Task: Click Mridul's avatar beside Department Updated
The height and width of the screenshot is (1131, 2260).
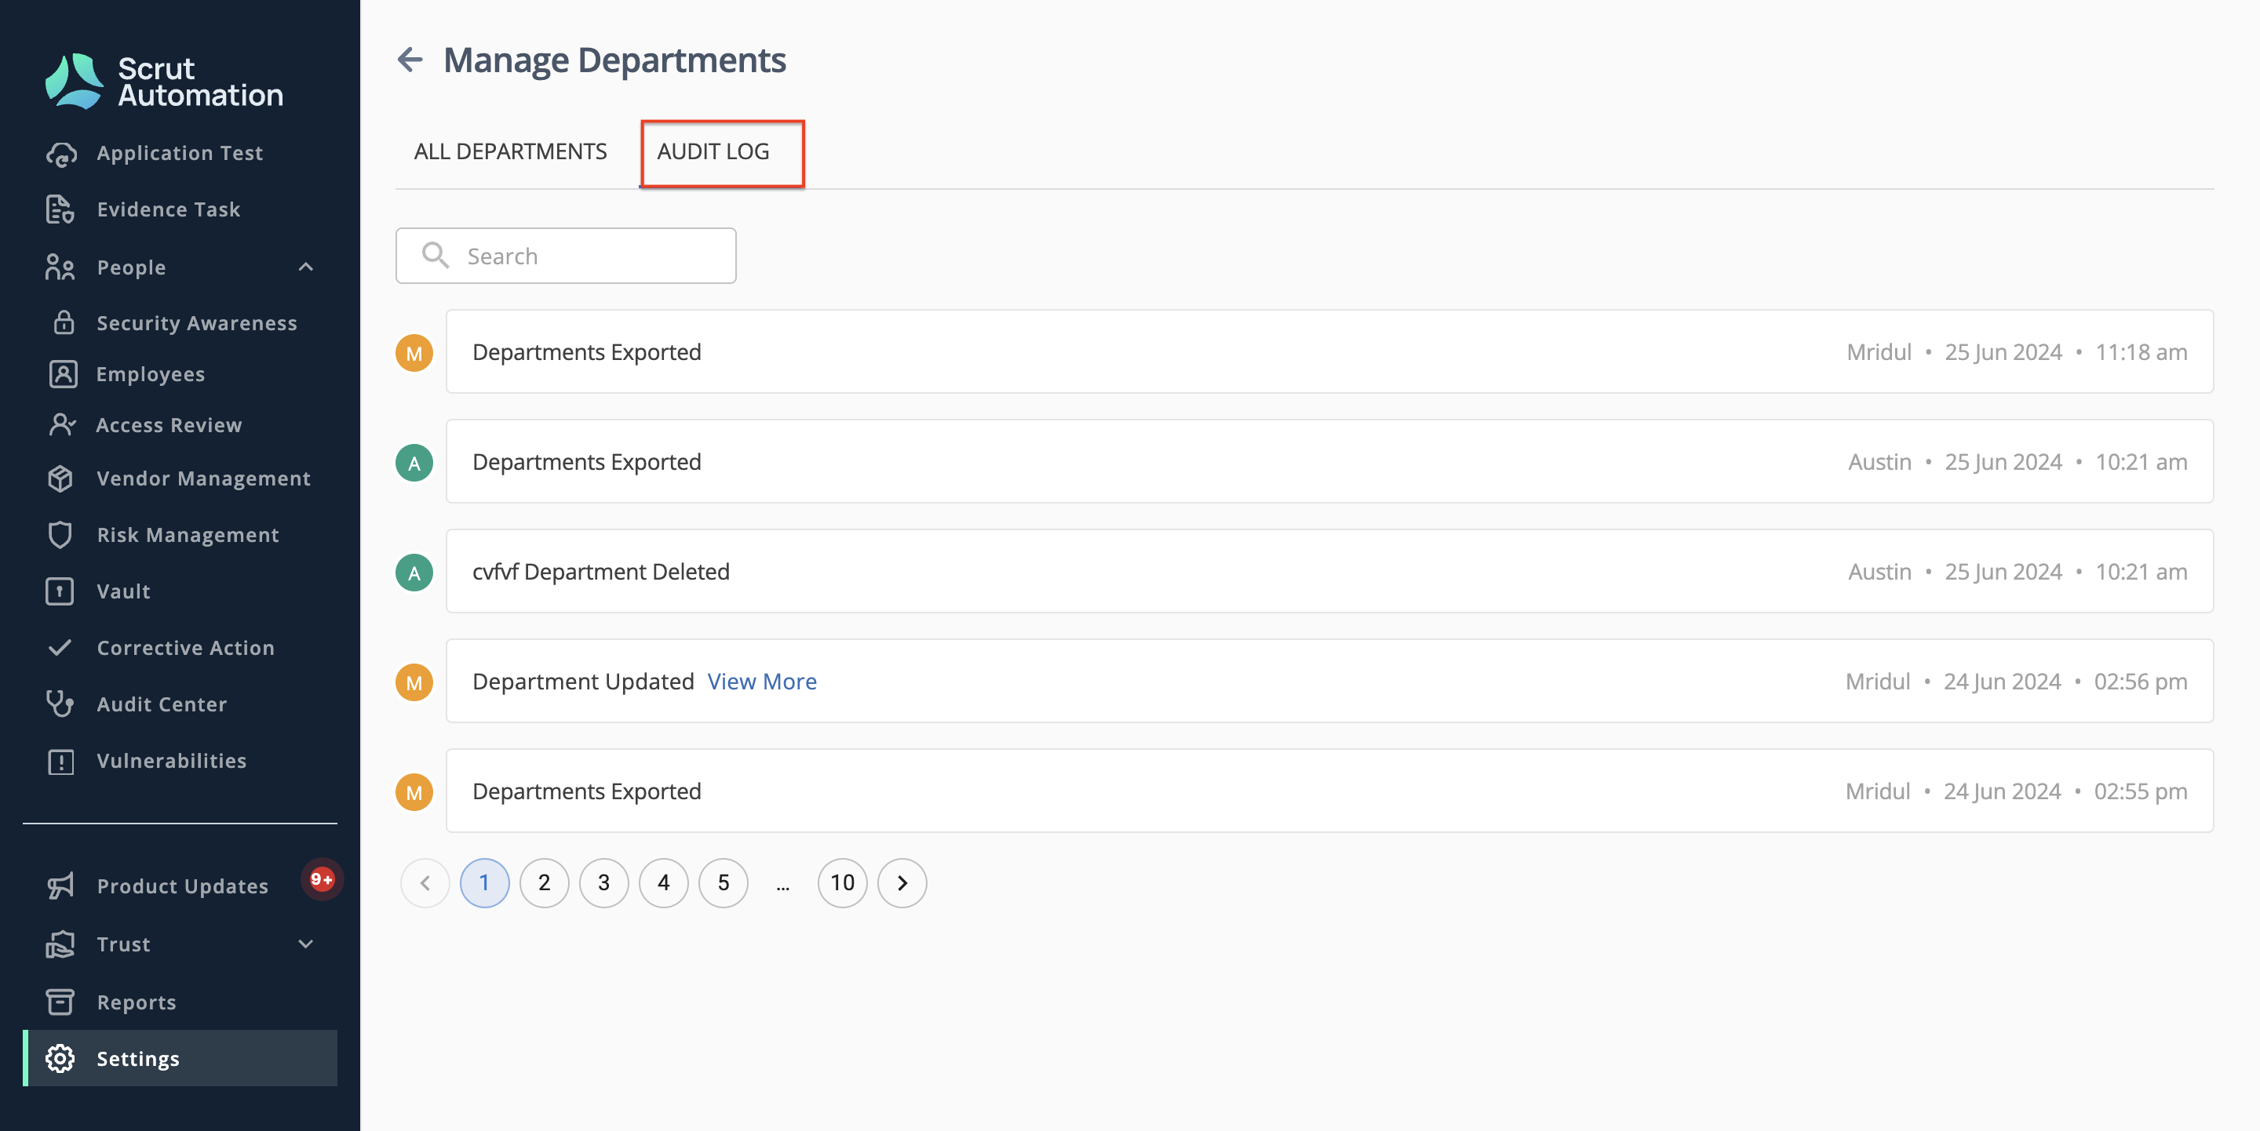Action: (414, 682)
